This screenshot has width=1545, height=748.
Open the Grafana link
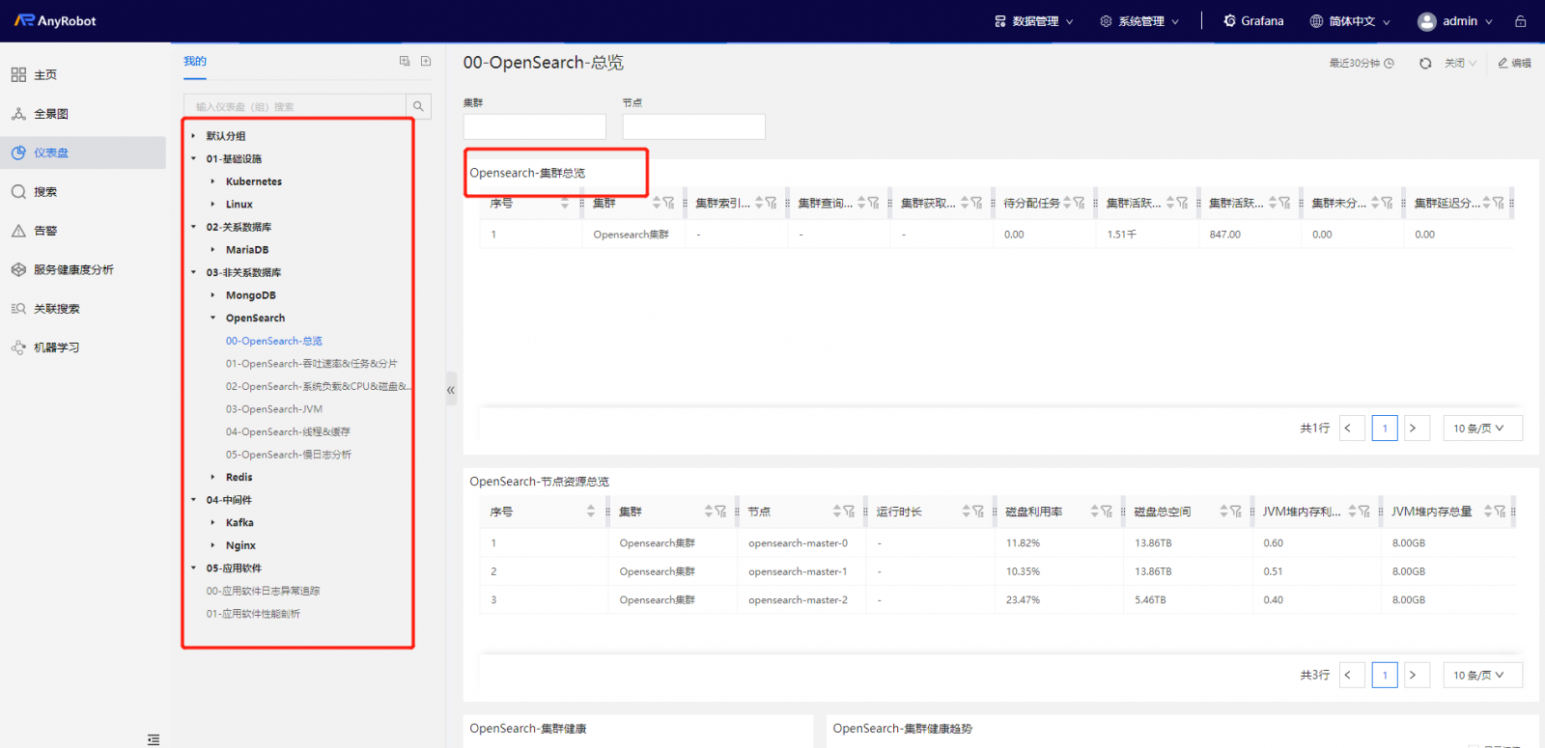(x=1253, y=21)
